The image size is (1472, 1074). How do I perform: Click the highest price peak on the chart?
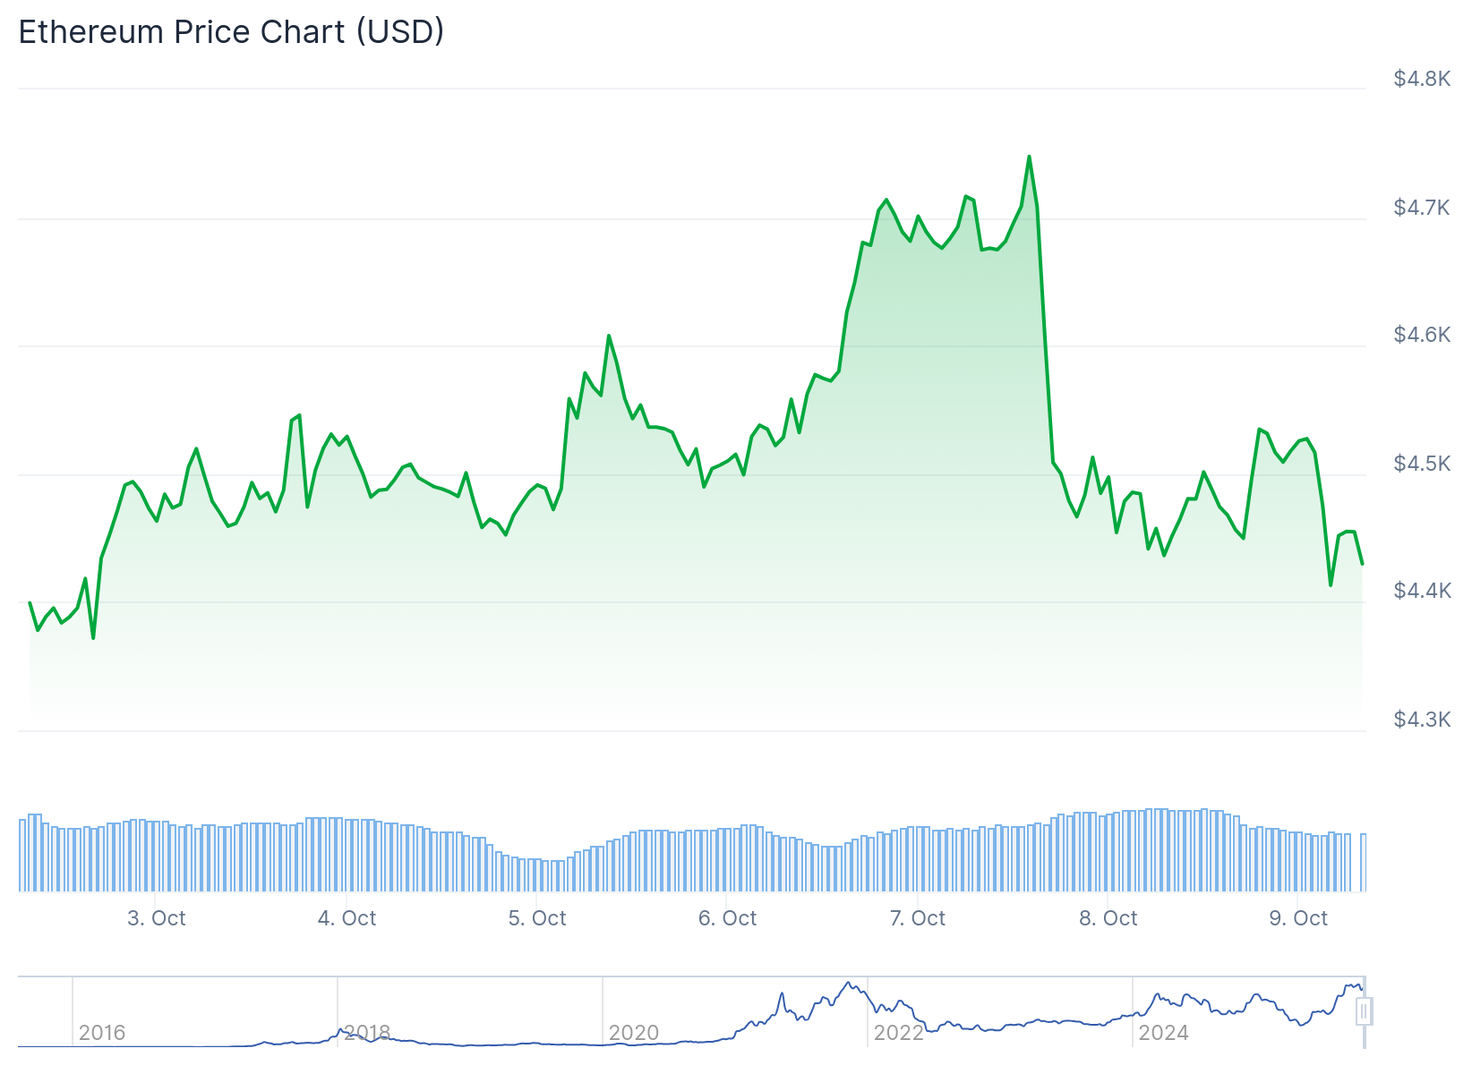1029,157
